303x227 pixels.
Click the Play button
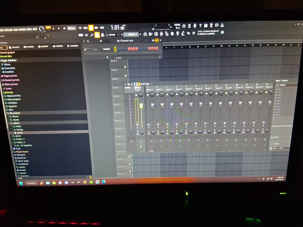pyautogui.click(x=54, y=28)
